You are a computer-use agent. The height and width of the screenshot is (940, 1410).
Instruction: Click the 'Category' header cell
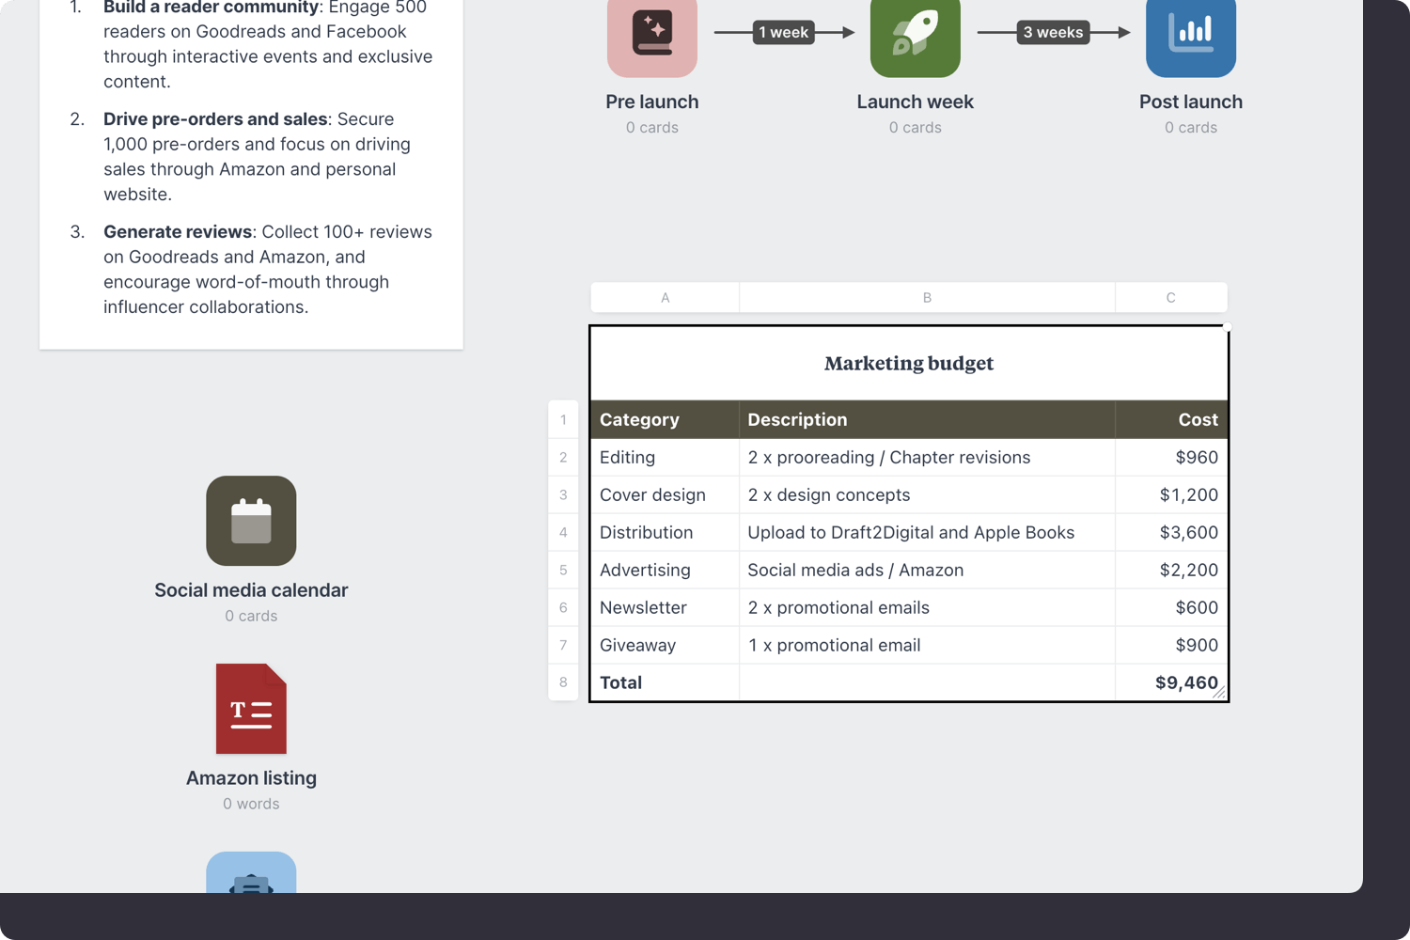pos(665,419)
